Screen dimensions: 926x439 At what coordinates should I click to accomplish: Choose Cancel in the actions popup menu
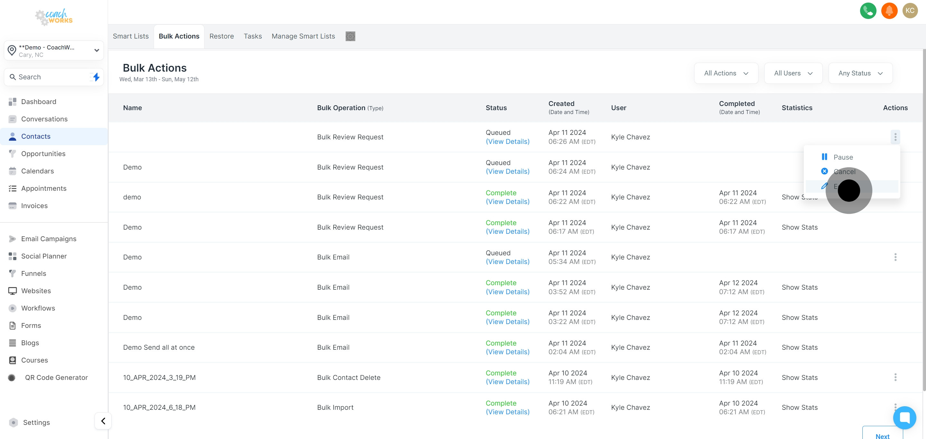844,171
